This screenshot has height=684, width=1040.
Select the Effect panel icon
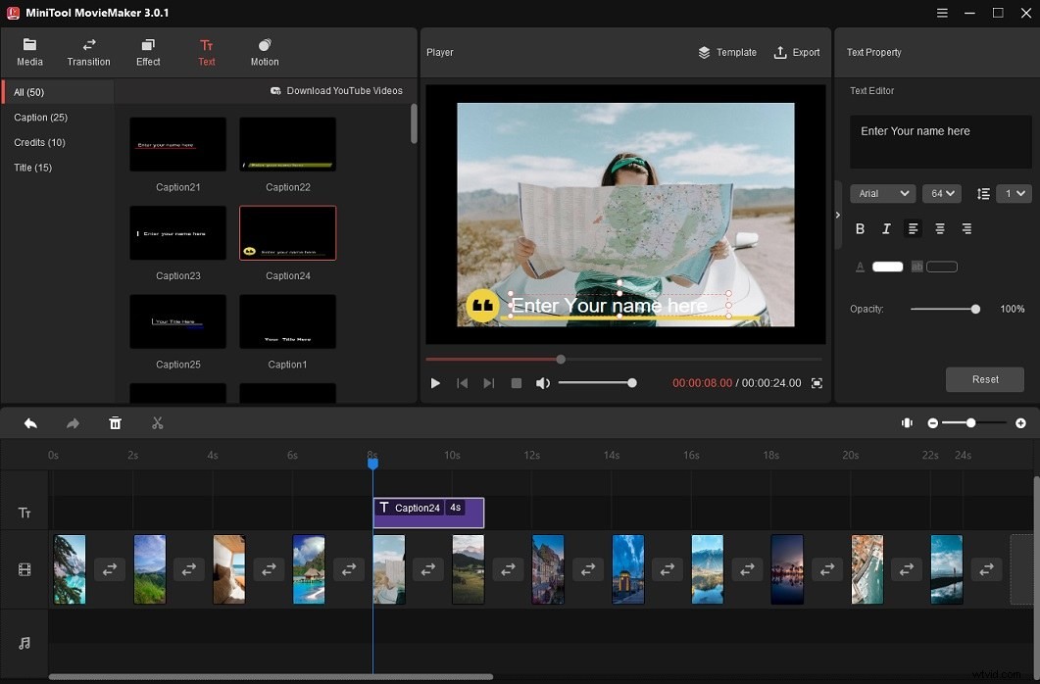click(x=147, y=51)
